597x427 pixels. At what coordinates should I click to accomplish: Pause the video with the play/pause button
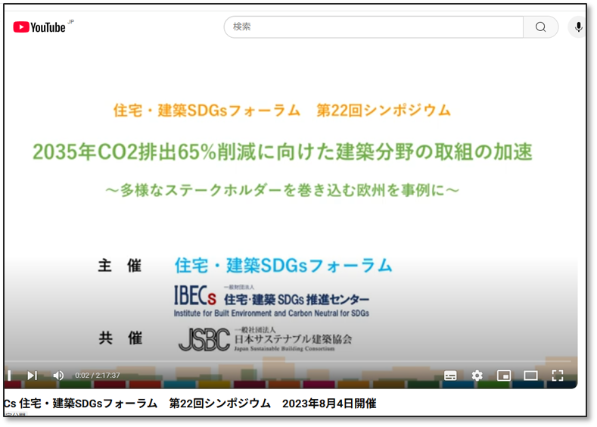click(x=10, y=376)
